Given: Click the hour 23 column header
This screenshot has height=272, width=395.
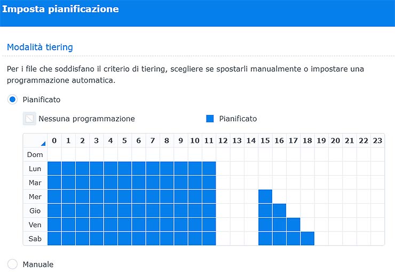Looking at the screenshot, I should coord(377,141).
